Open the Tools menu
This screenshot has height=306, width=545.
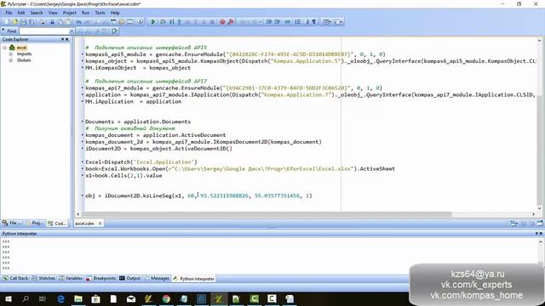tap(100, 13)
